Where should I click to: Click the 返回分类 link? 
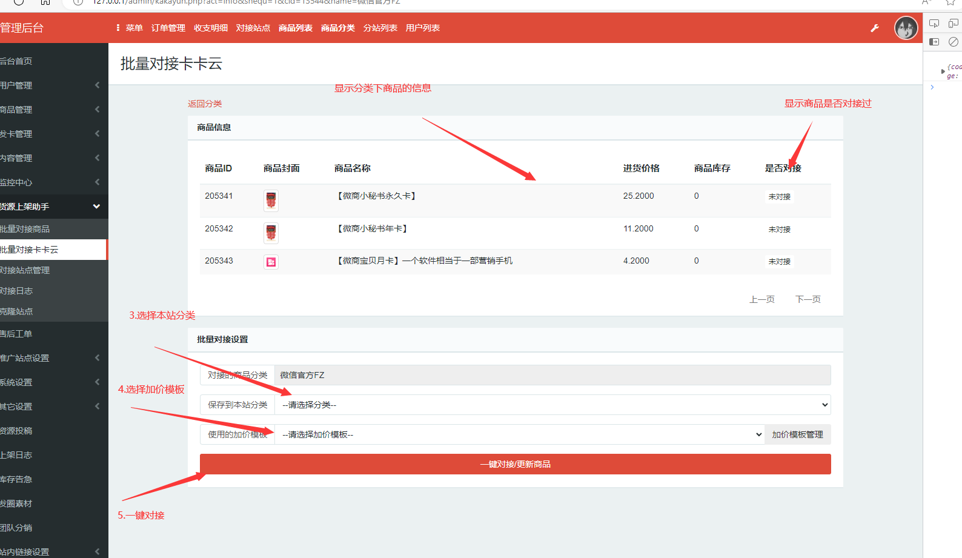[x=205, y=104]
